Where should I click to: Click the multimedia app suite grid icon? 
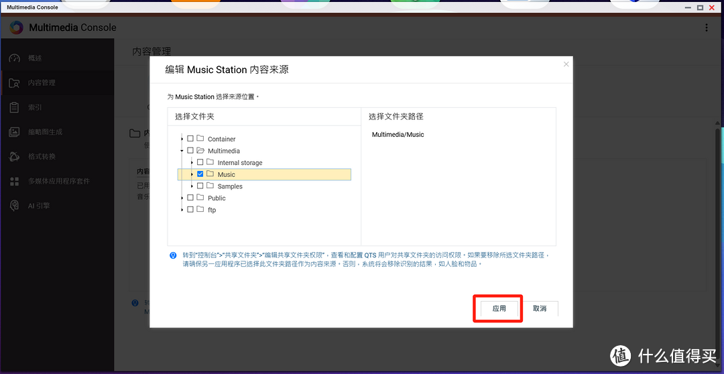pyautogui.click(x=15, y=181)
